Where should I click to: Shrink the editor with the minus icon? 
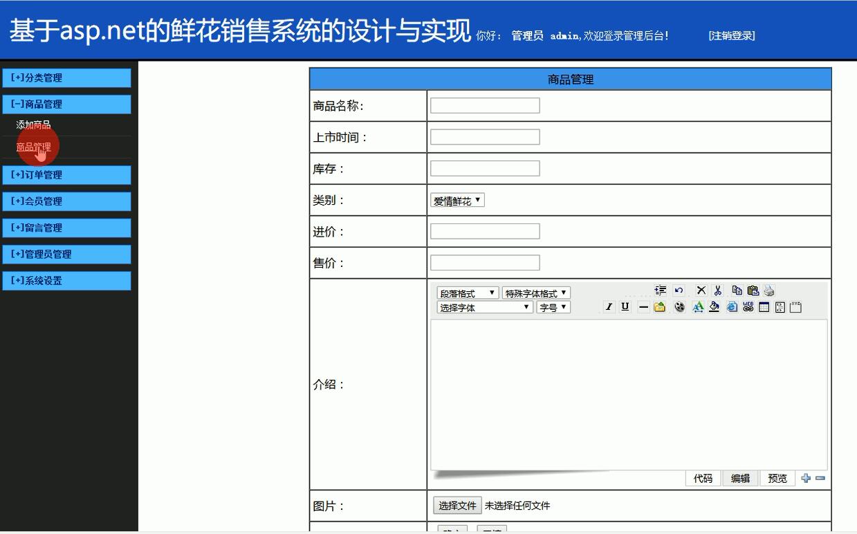pos(820,478)
